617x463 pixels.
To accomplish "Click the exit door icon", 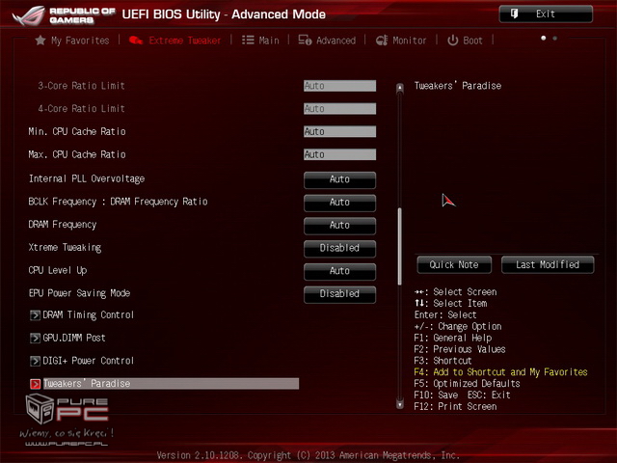I will click(514, 14).
